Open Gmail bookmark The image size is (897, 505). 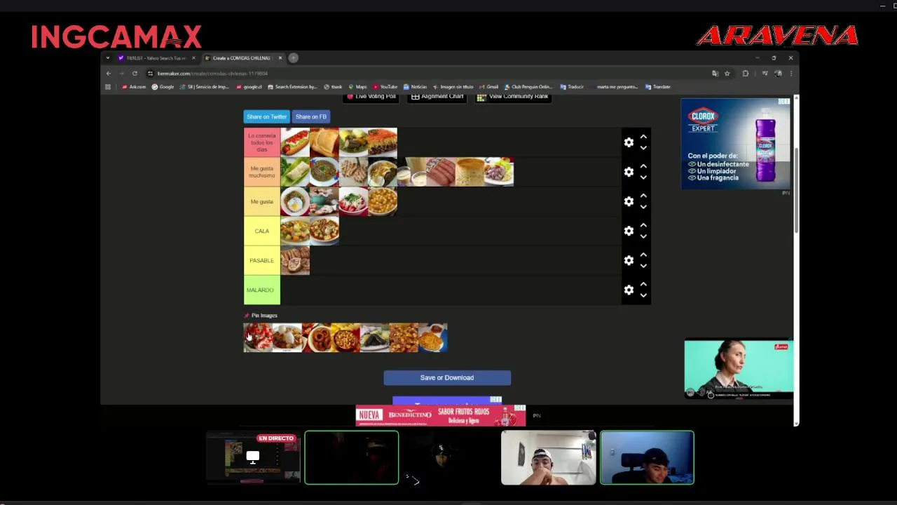tap(489, 87)
